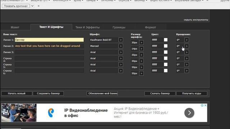
Task: Click the Rostelecom logo in the ad
Action: point(51,113)
